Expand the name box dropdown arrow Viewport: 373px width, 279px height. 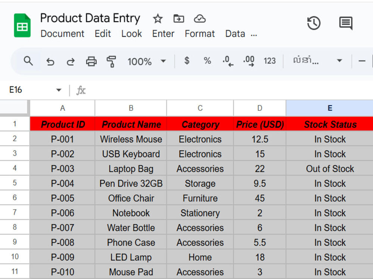(59, 90)
